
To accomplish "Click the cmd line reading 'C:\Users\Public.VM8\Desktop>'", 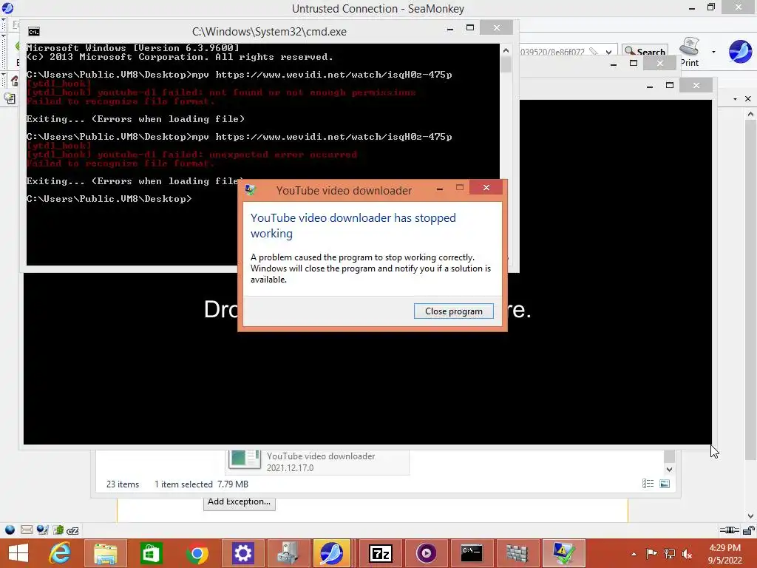I will point(109,199).
